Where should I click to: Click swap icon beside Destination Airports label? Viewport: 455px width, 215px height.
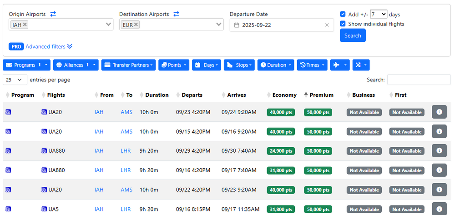tap(176, 14)
